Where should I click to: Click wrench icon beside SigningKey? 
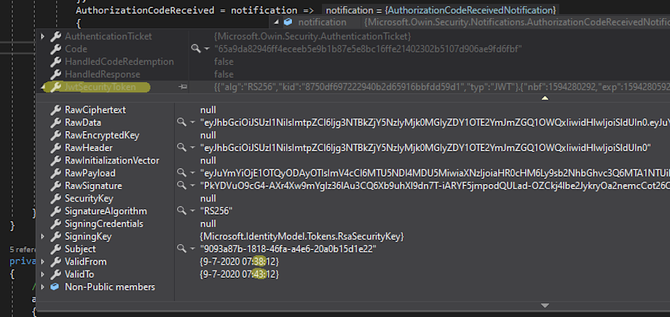coord(55,236)
